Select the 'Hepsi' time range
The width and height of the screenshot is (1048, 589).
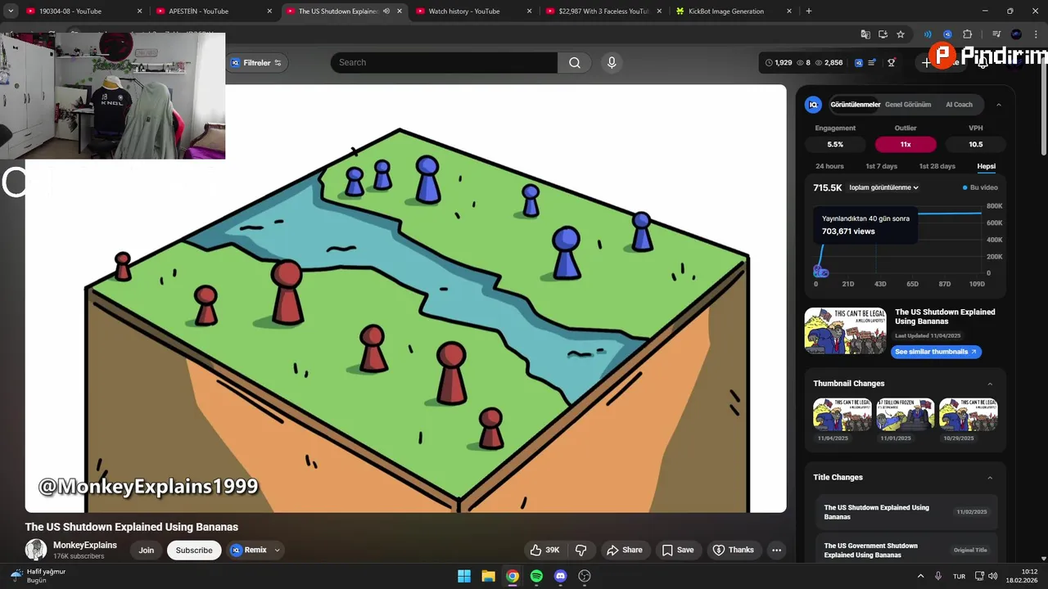[x=987, y=166]
